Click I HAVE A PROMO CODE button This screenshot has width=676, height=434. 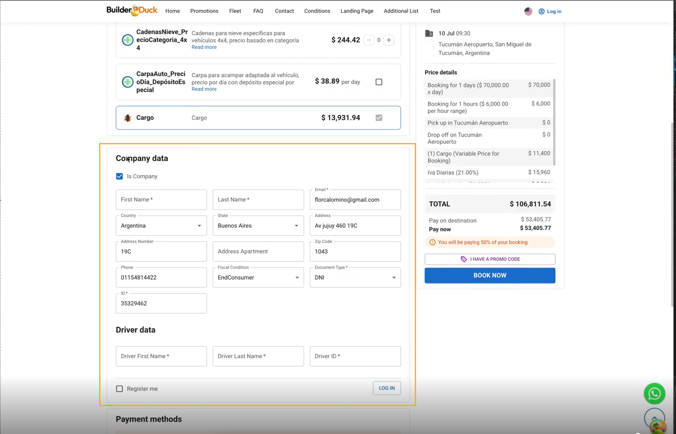489,259
